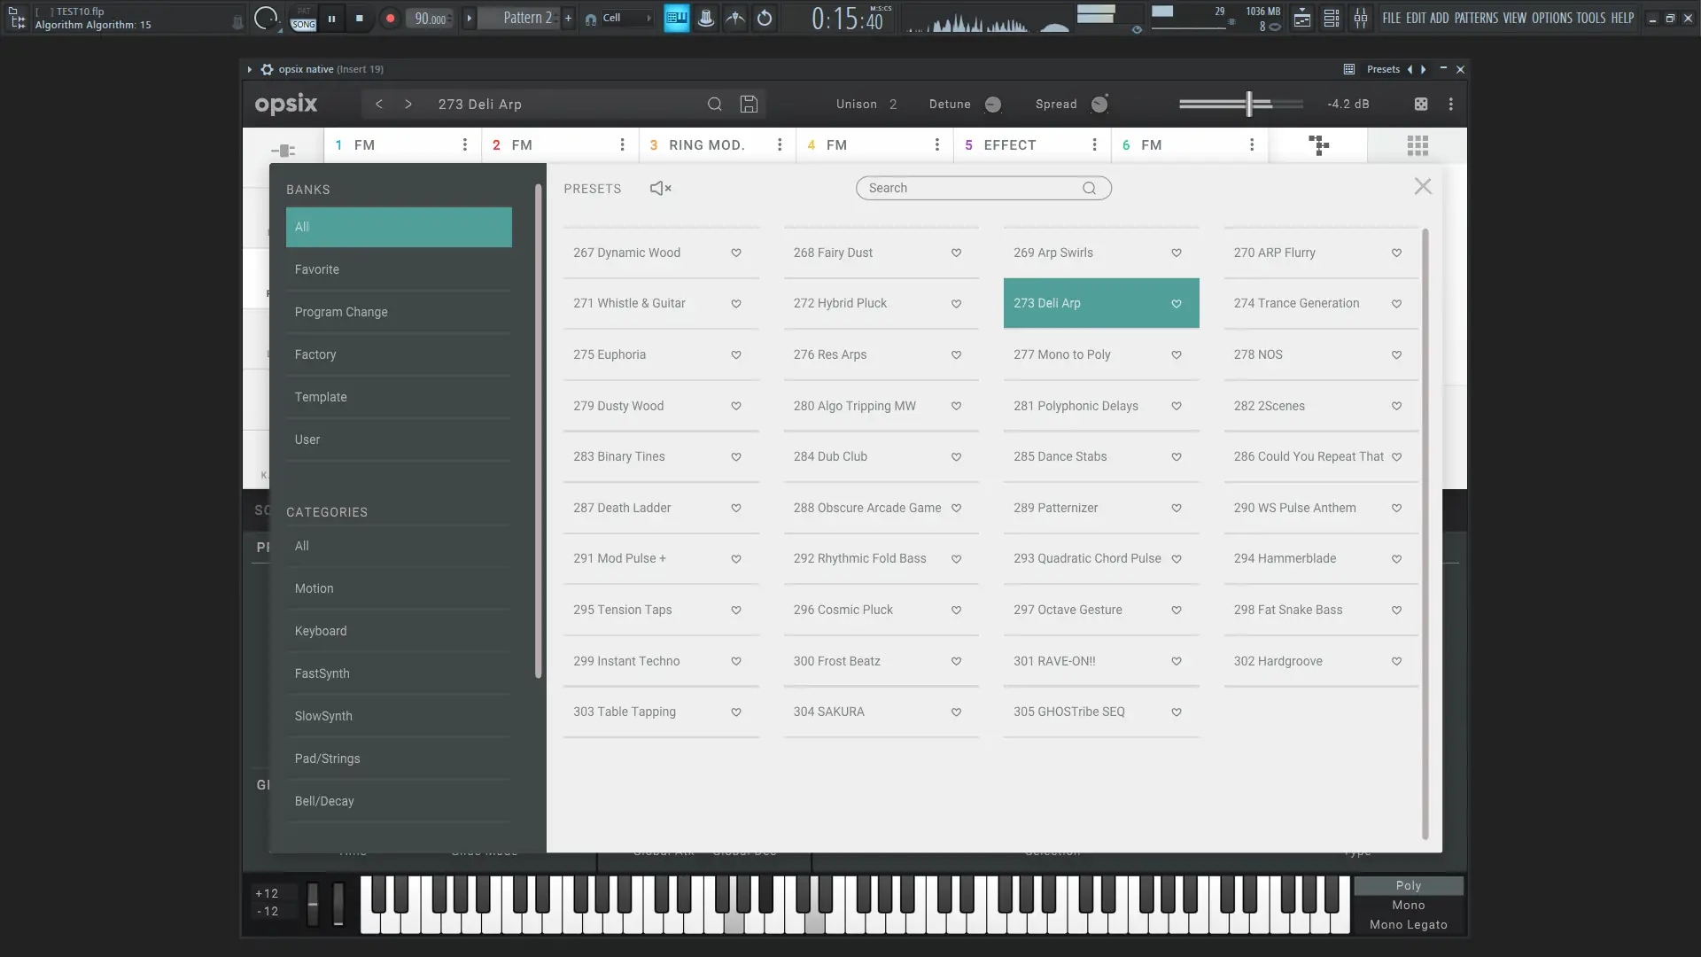Open the grid view icon after operator tabs
1701x957 pixels.
coord(1417,145)
